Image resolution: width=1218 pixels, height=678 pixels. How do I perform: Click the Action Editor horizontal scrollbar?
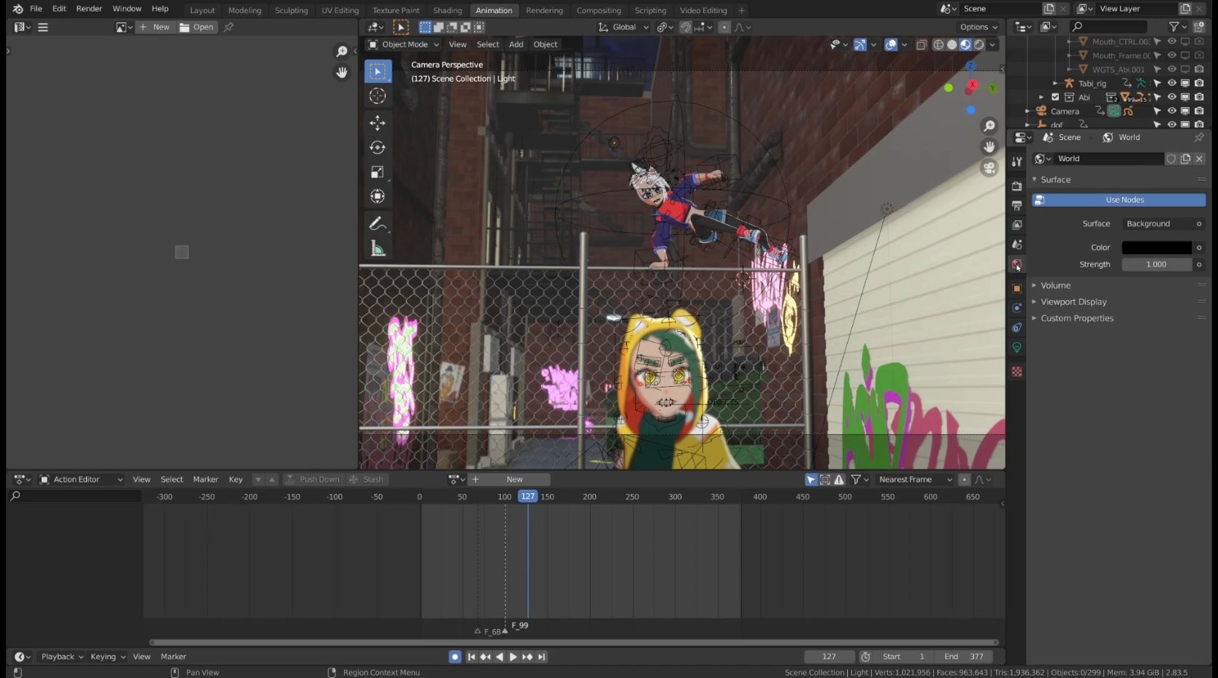click(x=573, y=643)
